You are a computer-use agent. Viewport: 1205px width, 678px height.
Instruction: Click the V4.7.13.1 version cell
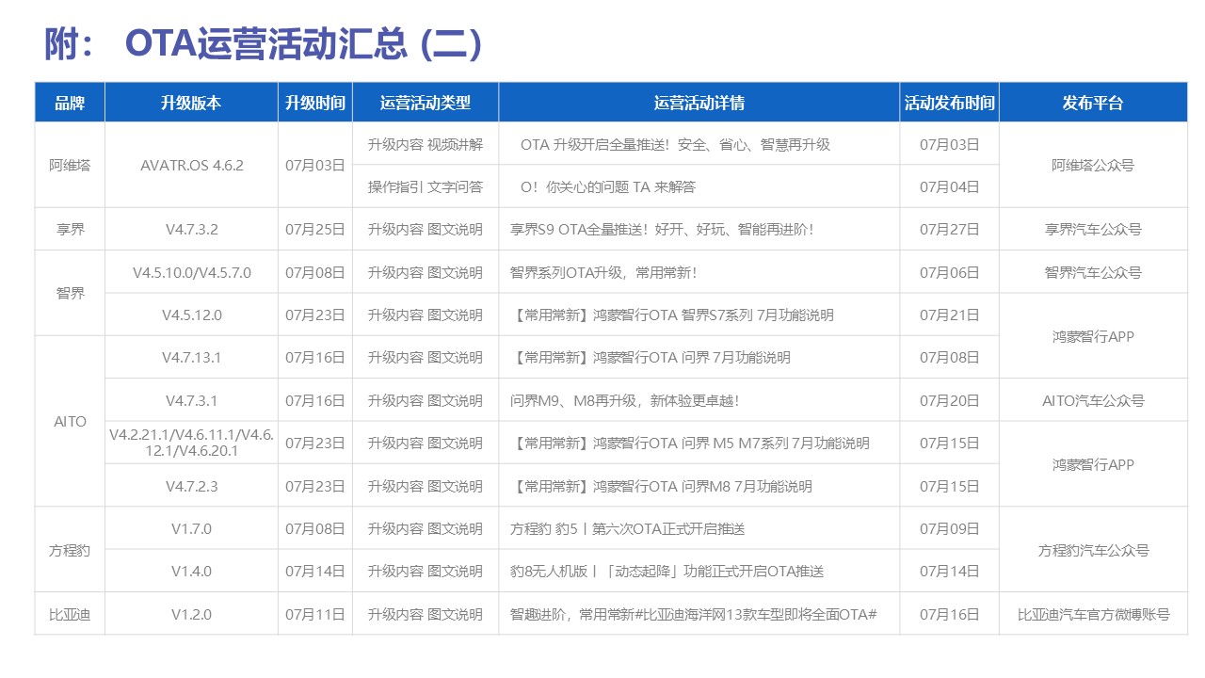[x=191, y=357]
